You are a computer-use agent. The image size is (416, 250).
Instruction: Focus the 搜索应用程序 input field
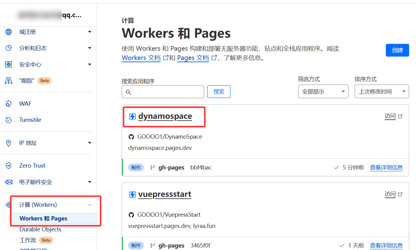163,92
